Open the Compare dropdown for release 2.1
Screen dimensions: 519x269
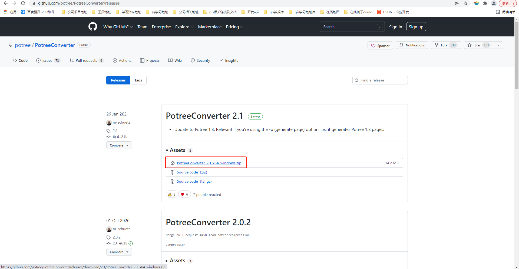[x=119, y=145]
